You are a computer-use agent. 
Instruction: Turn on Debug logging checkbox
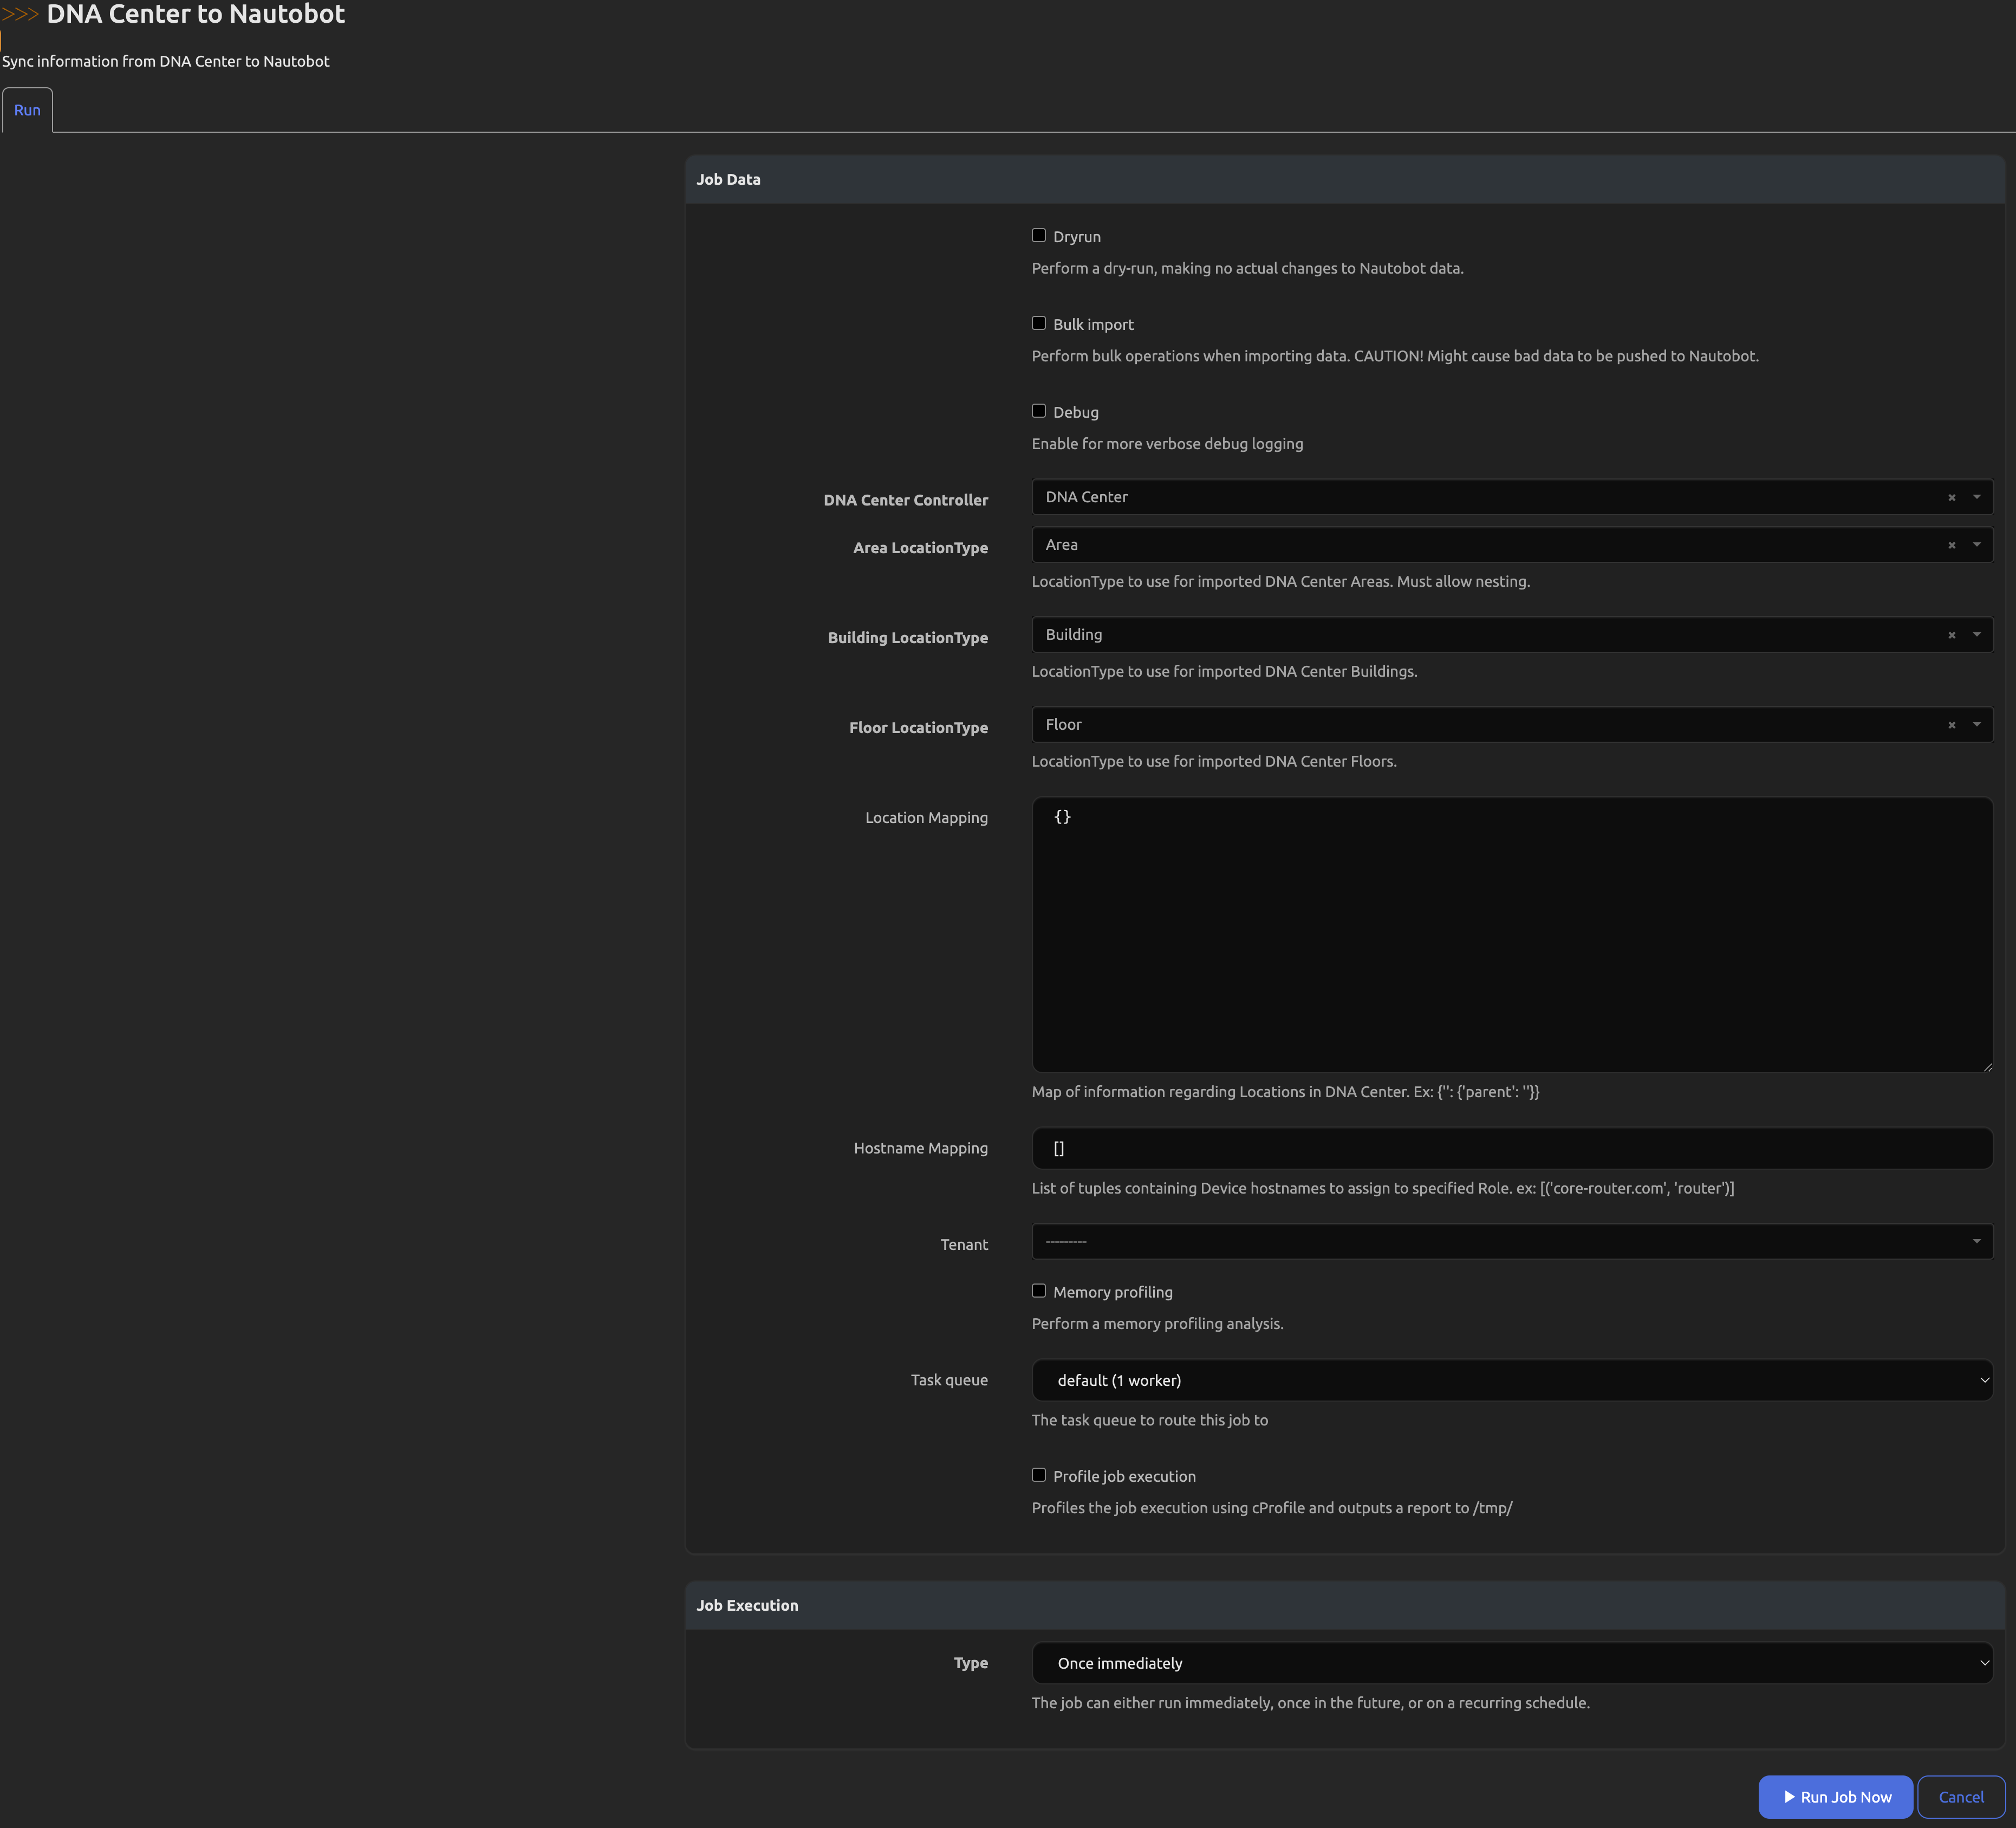[1038, 411]
